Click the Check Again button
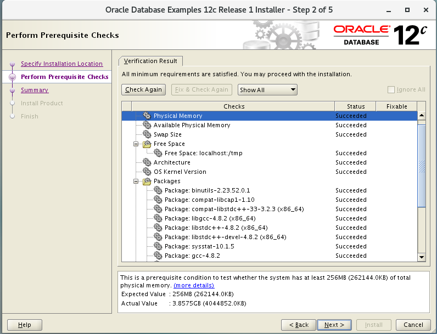 pos(143,89)
